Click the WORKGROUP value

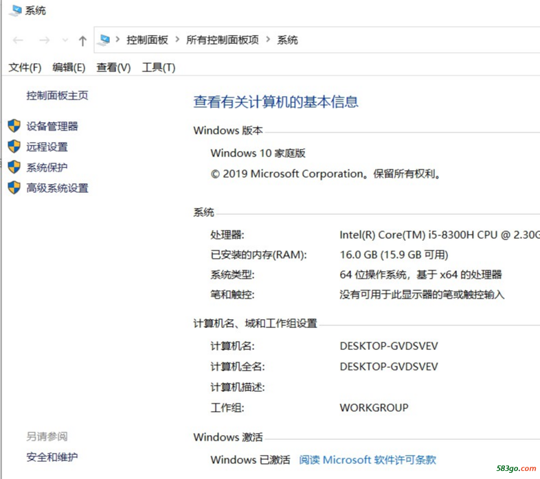pyautogui.click(x=374, y=408)
